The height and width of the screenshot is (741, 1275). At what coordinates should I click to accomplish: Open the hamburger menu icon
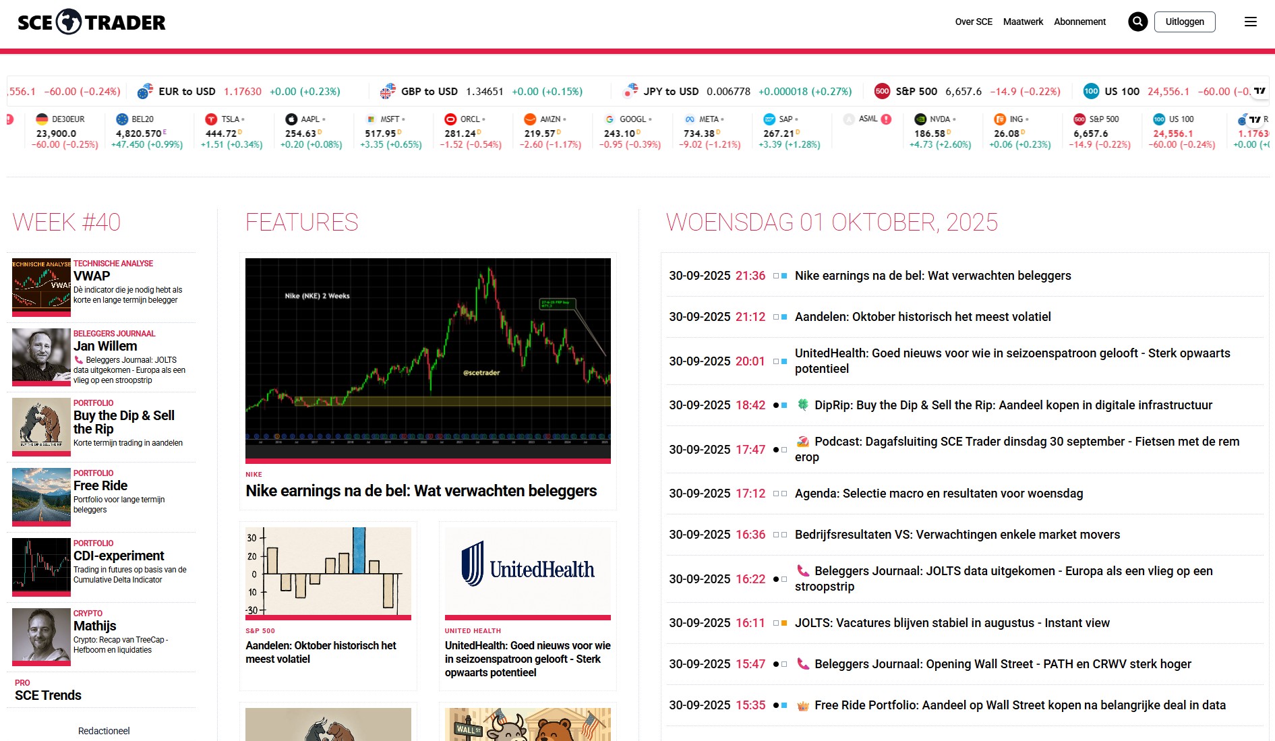click(x=1251, y=22)
